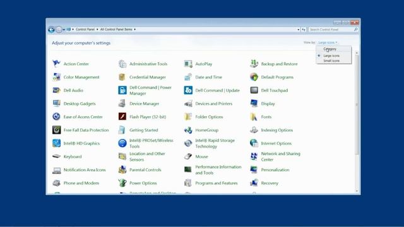Open the Parental Controls link
This screenshot has height=227, width=404.
[145, 170]
